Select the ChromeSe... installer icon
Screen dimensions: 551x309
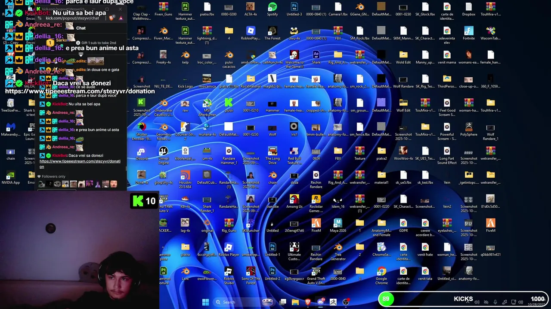pyautogui.click(x=381, y=250)
